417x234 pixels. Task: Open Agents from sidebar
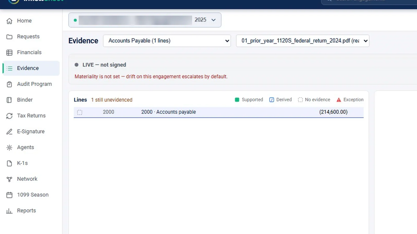tap(31, 148)
